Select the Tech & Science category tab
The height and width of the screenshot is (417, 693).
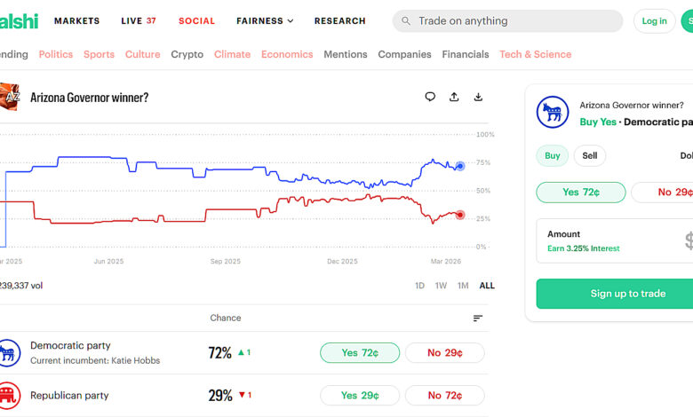pyautogui.click(x=535, y=54)
